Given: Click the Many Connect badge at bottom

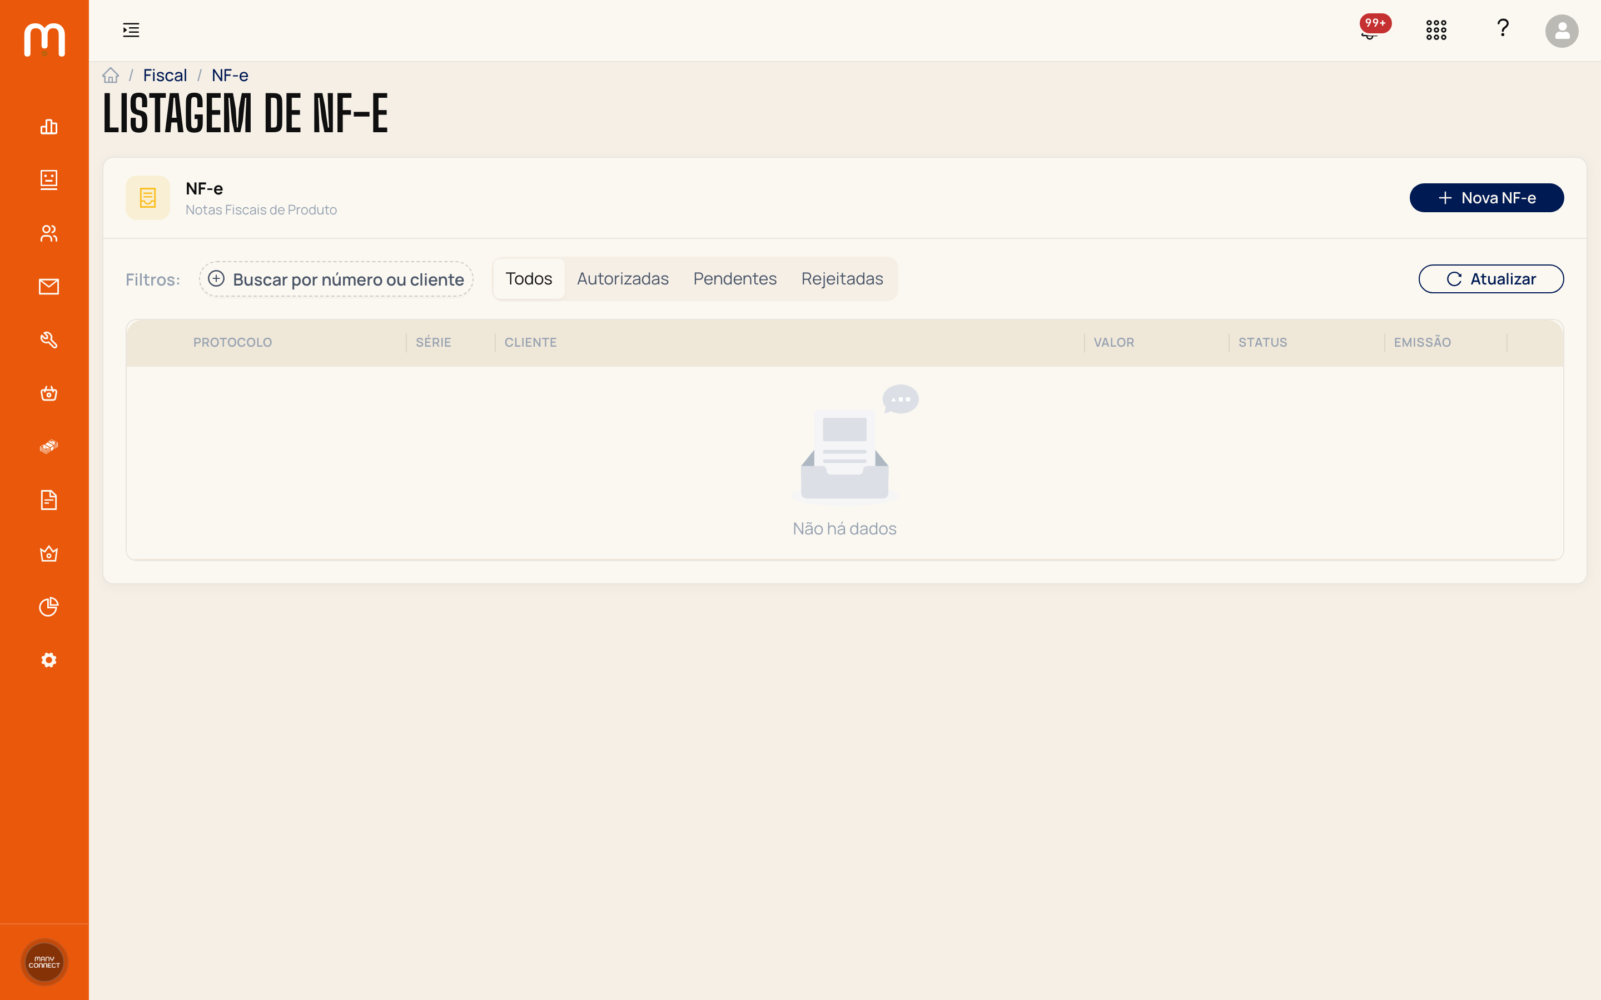Looking at the screenshot, I should click(44, 962).
